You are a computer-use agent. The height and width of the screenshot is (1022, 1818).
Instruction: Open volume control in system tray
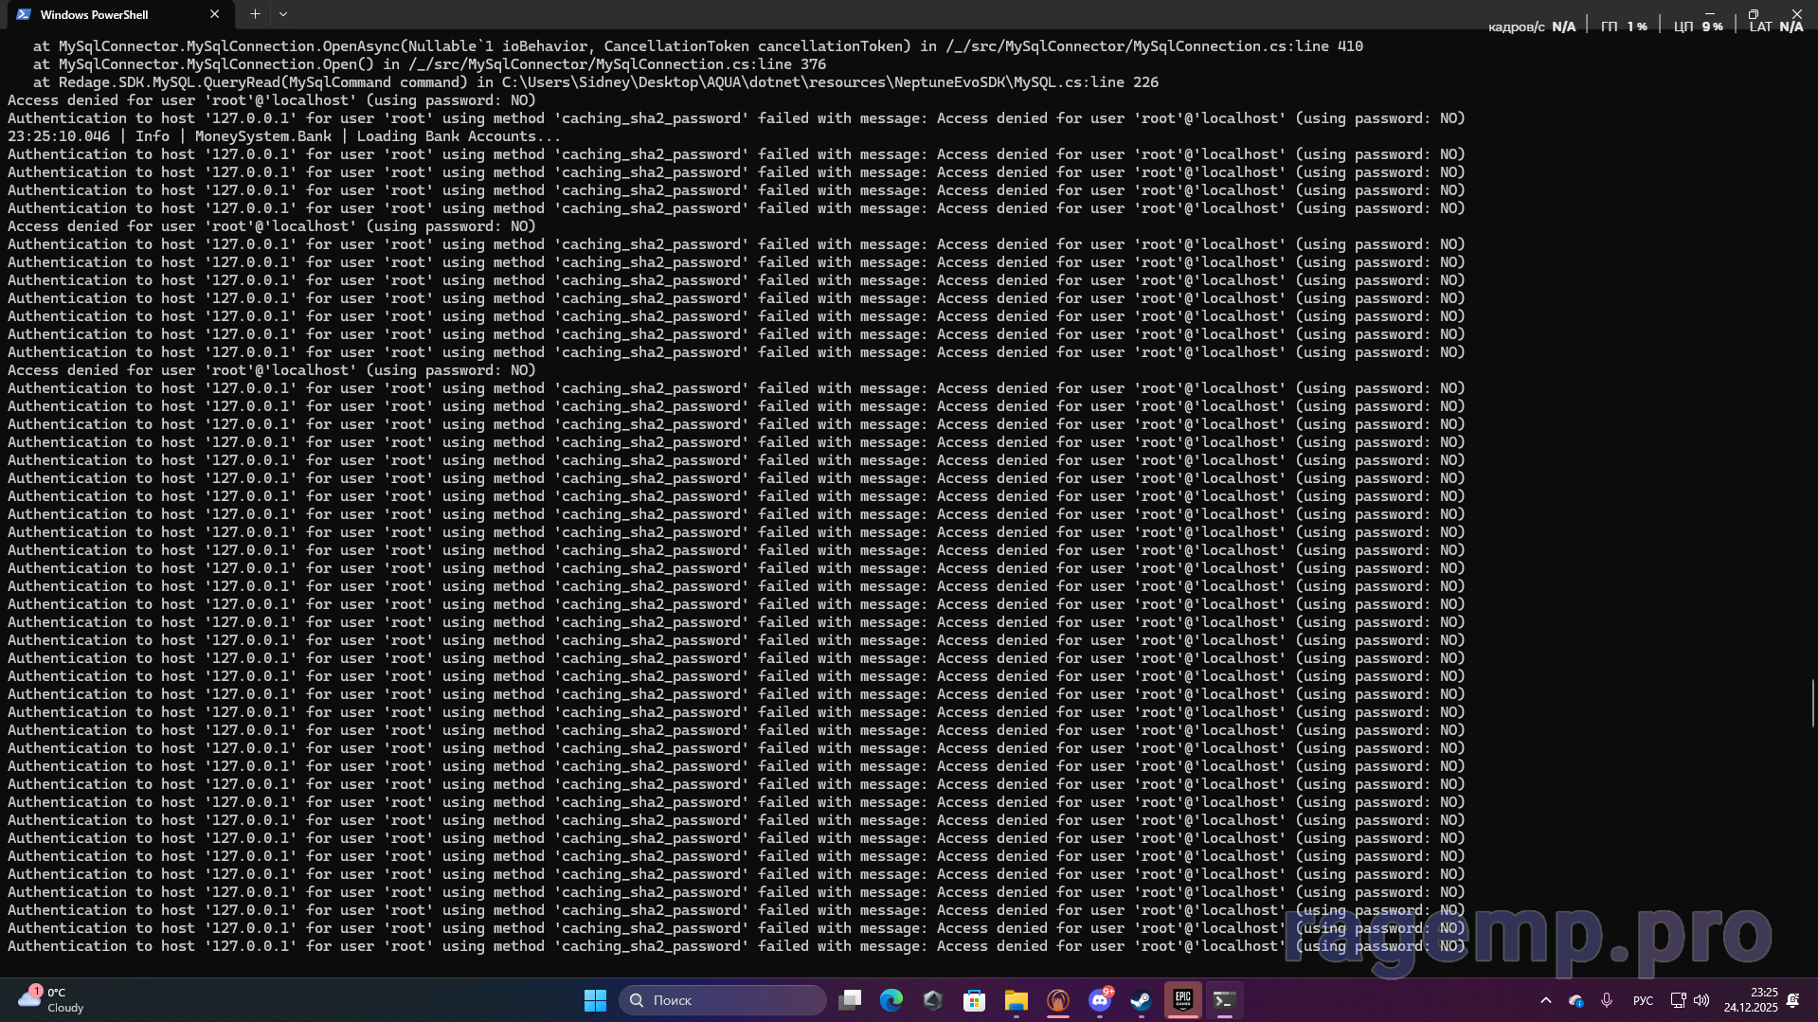[1701, 1000]
